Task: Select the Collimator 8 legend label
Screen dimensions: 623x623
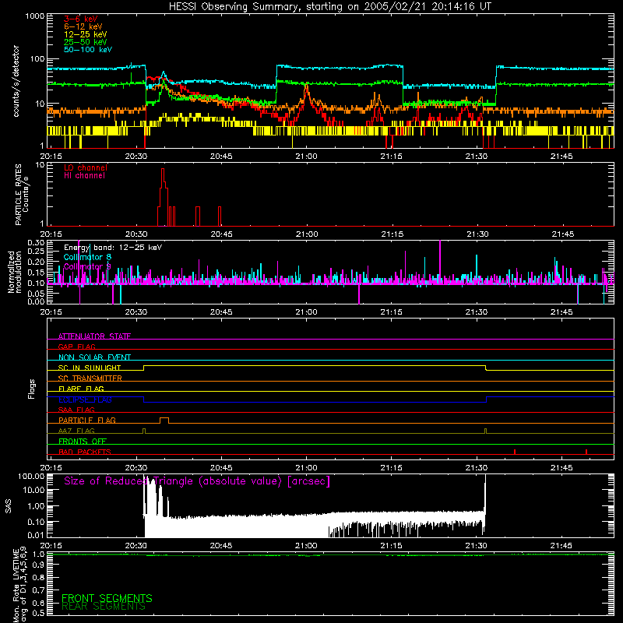Action: coord(87,257)
